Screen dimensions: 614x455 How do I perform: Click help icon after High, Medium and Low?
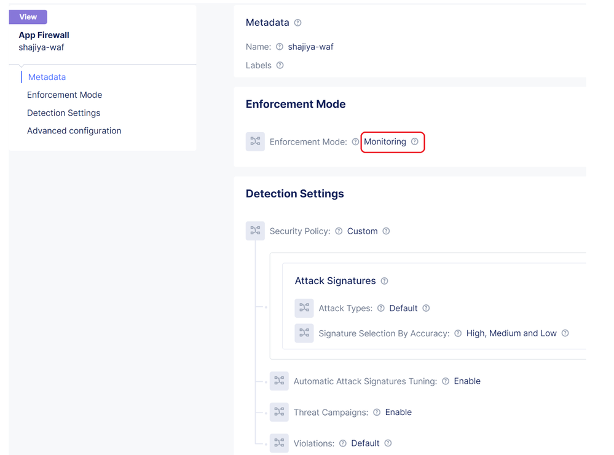coord(565,333)
